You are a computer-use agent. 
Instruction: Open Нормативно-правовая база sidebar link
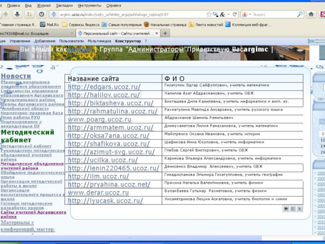pyautogui.click(x=32, y=113)
